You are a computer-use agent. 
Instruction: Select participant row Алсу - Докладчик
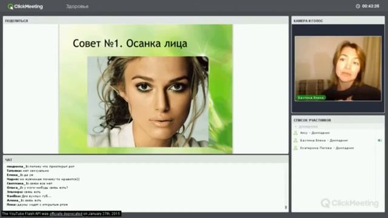click(338, 133)
